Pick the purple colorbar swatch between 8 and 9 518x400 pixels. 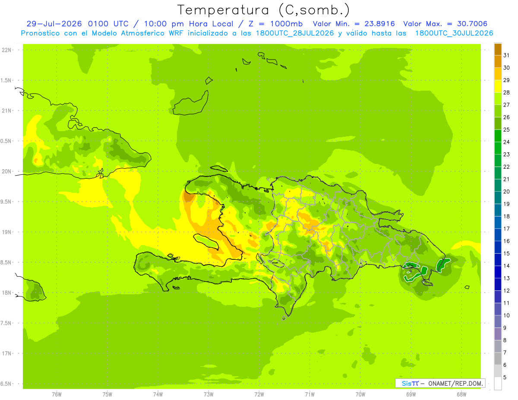[x=498, y=334]
